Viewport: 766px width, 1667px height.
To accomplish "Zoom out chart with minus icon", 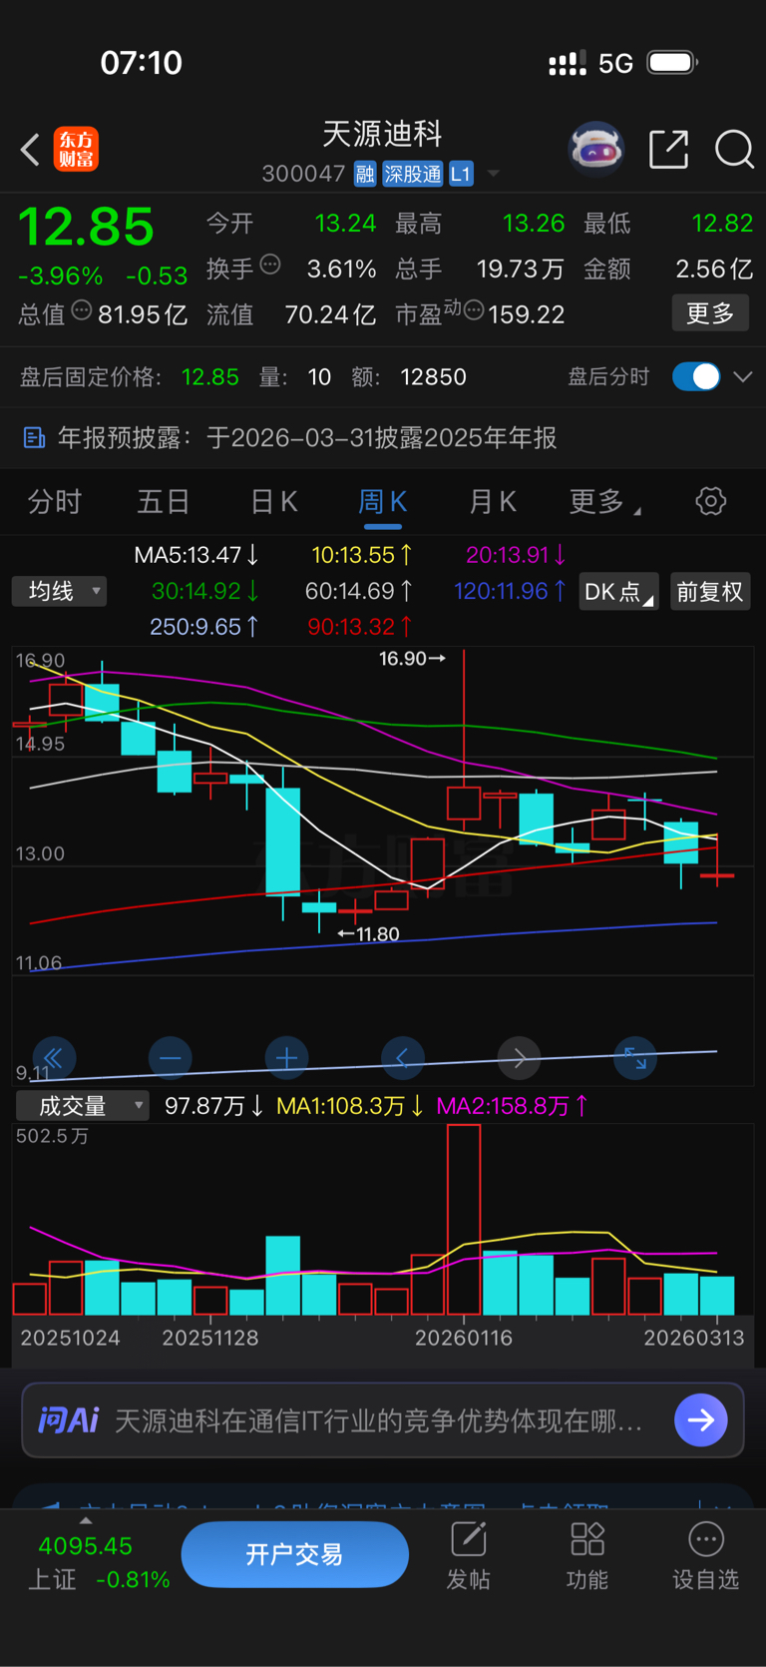I will click(x=170, y=1058).
